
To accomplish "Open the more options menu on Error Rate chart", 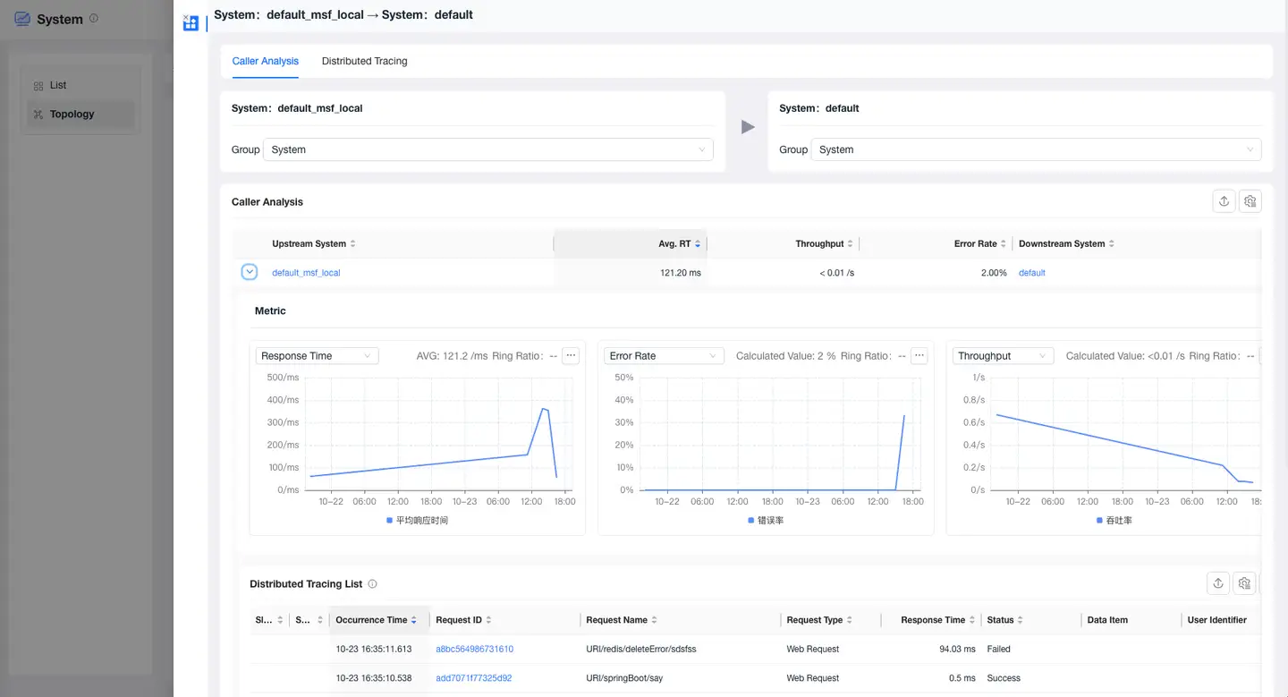I will click(919, 356).
